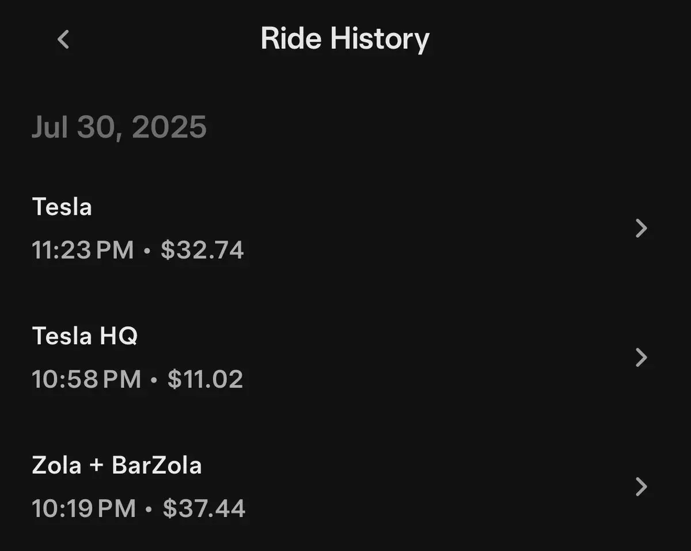
Task: Open the Tesla ride chevron arrow
Action: click(x=641, y=229)
